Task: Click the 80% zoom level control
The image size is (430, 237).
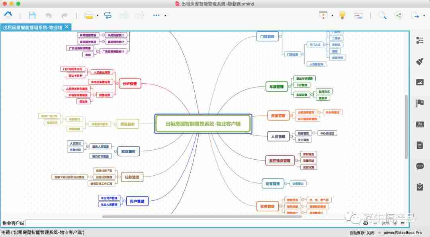Action: [384, 224]
